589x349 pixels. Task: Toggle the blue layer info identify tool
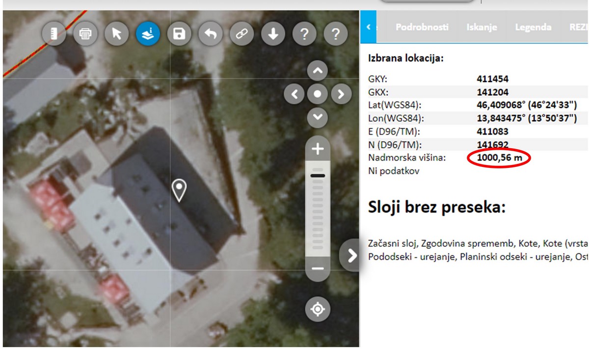click(x=148, y=34)
